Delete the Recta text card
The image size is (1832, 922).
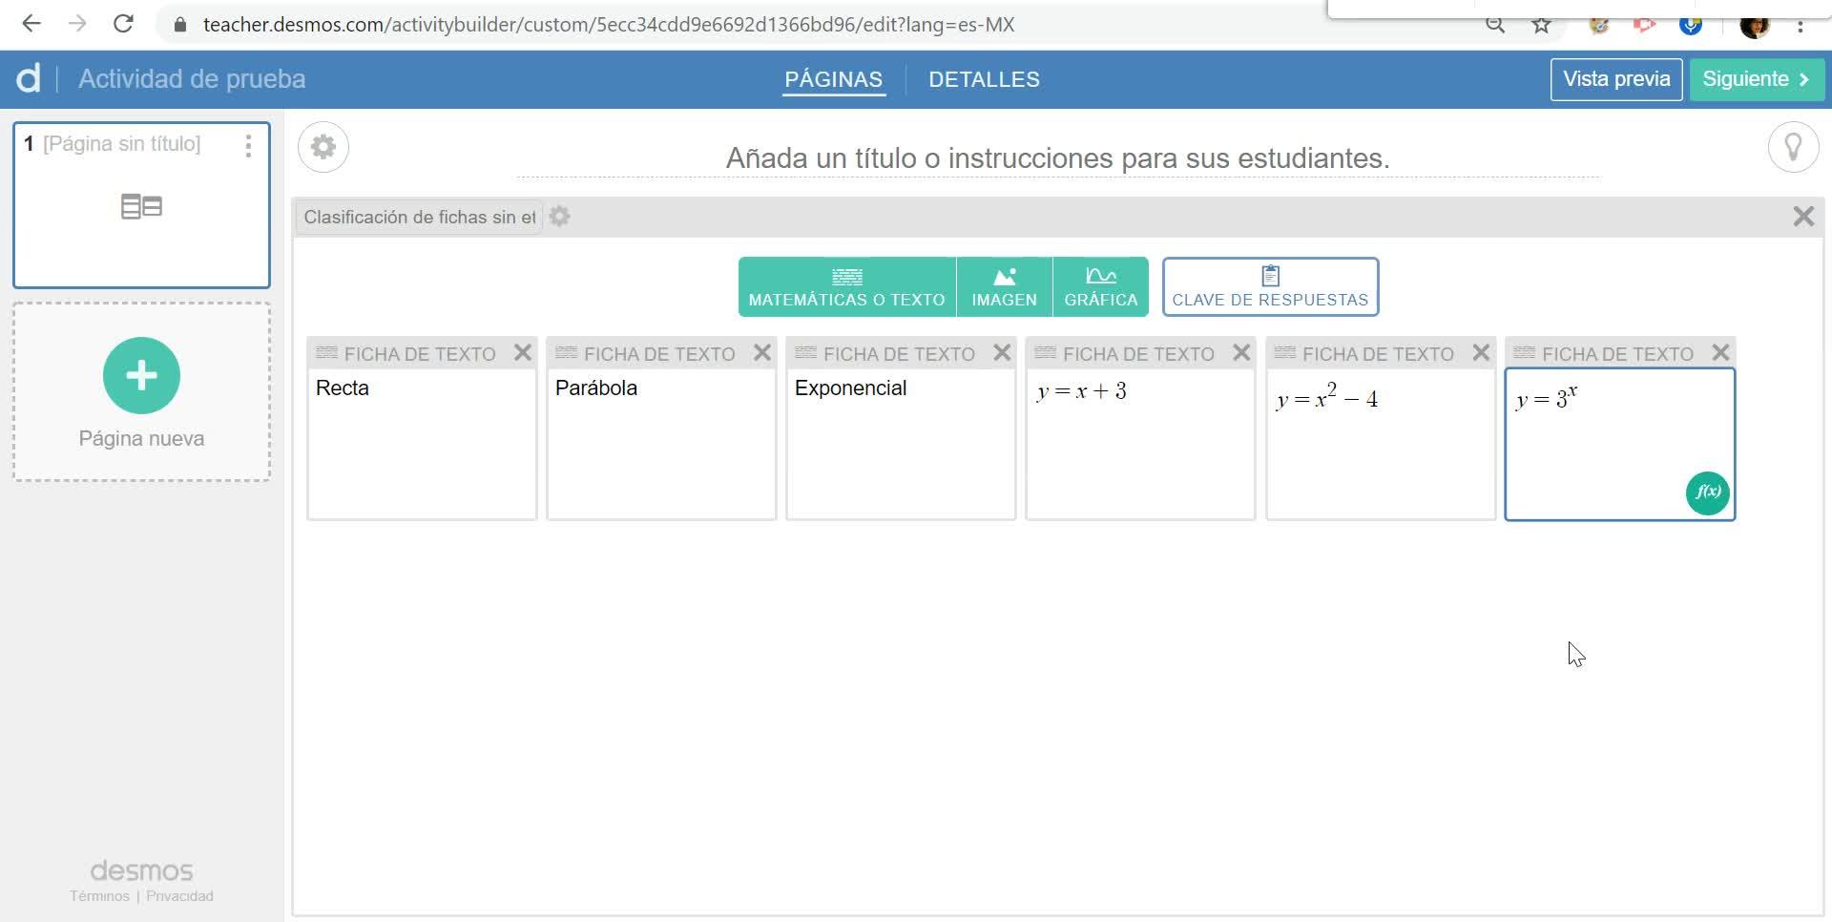tap(523, 353)
